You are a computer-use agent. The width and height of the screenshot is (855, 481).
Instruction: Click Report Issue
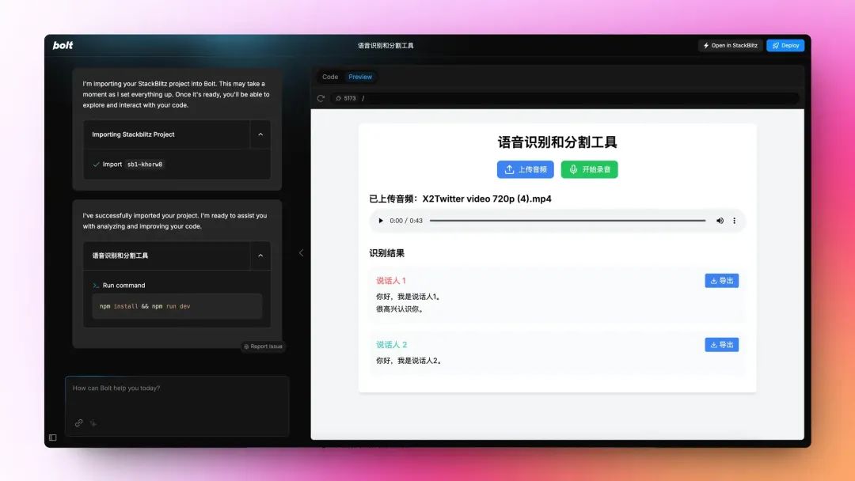263,347
